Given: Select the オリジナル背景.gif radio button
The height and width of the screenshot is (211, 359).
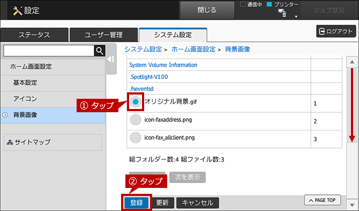Looking at the screenshot, I should 136,102.
